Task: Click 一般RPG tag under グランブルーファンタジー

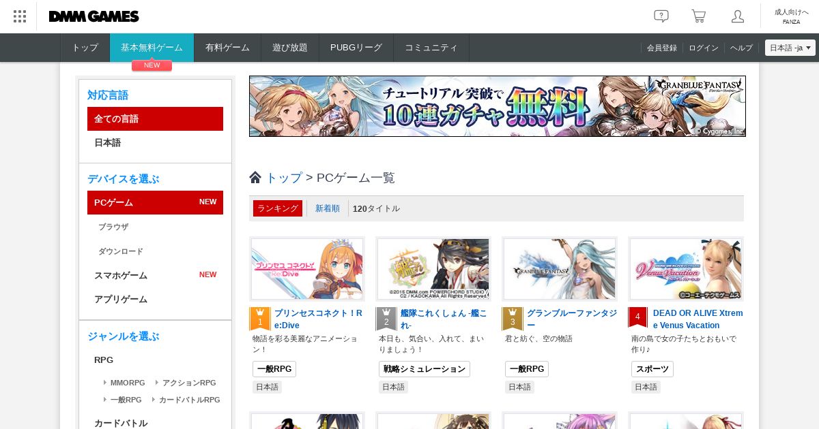Action: click(527, 369)
